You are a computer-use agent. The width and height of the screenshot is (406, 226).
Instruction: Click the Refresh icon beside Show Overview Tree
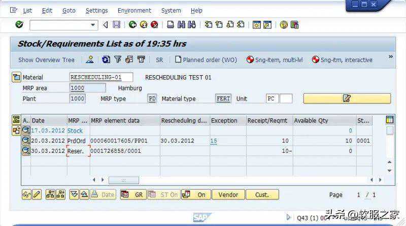click(106, 59)
